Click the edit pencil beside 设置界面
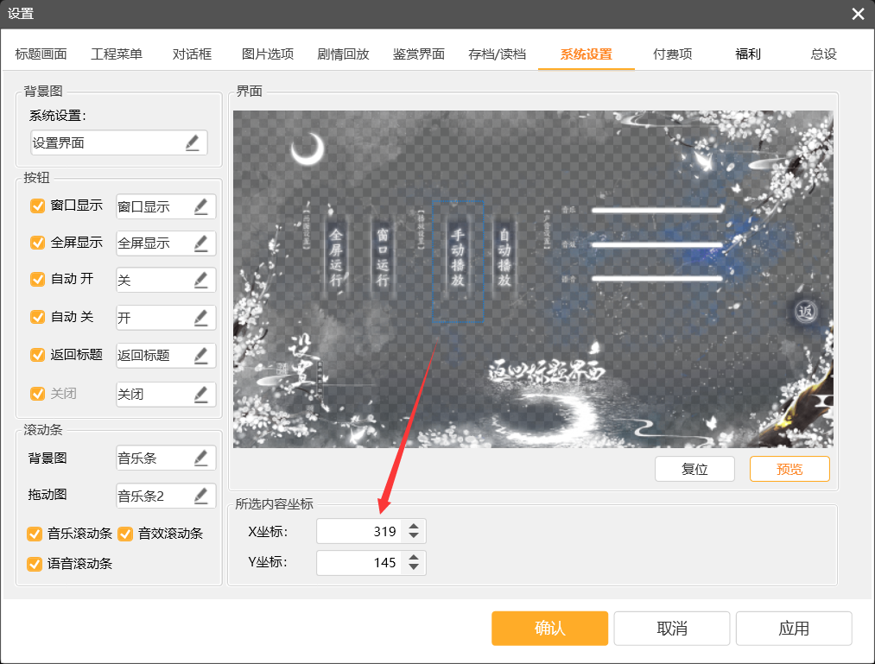 coord(192,142)
